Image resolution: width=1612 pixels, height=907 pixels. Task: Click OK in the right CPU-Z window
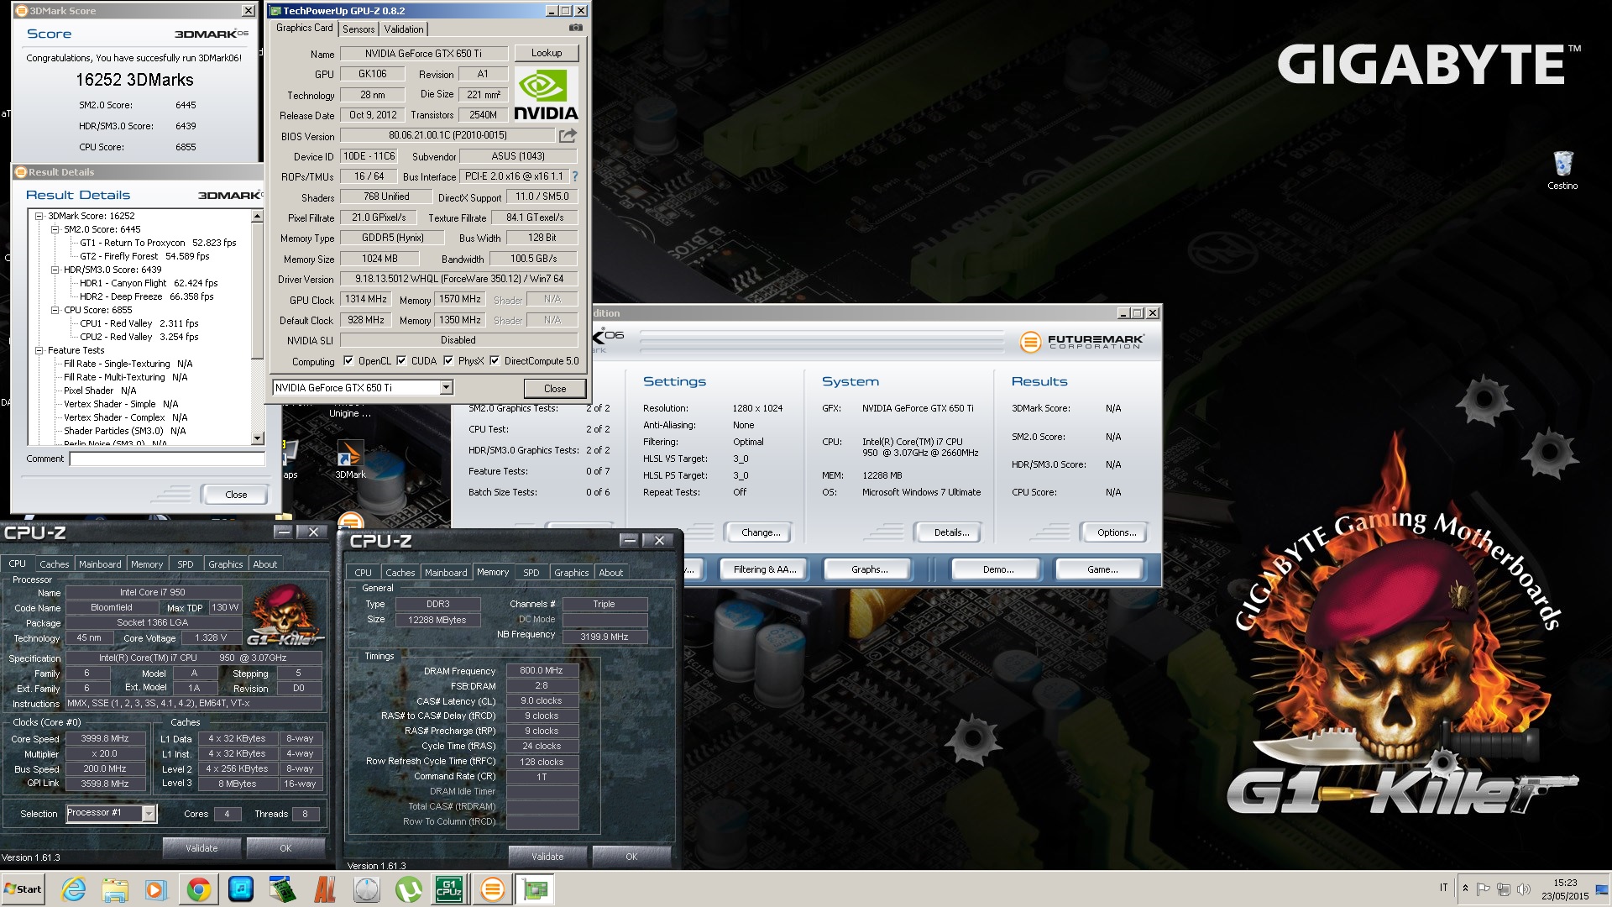click(x=631, y=857)
